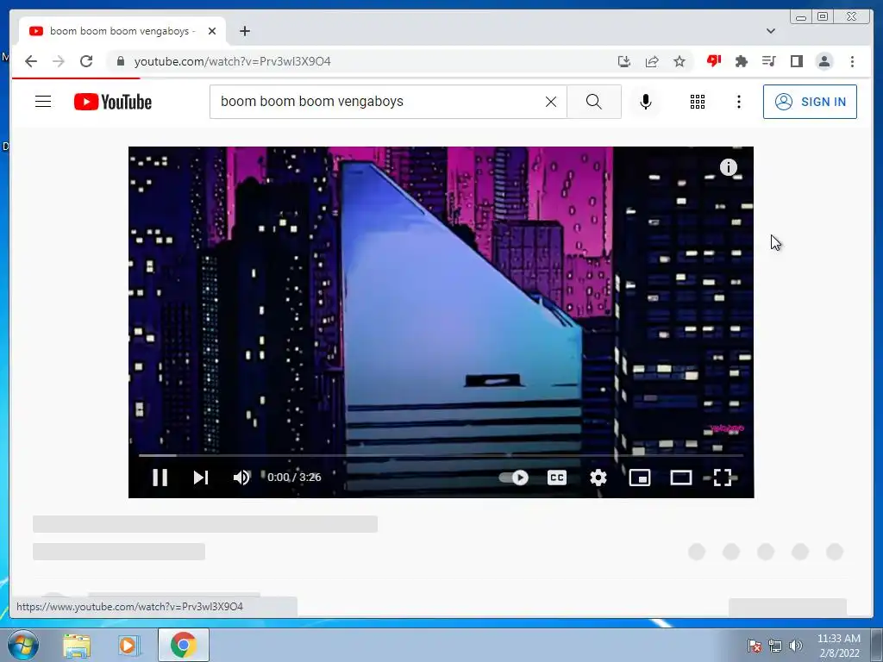
Task: Open the system volume tray icon
Action: point(796,646)
